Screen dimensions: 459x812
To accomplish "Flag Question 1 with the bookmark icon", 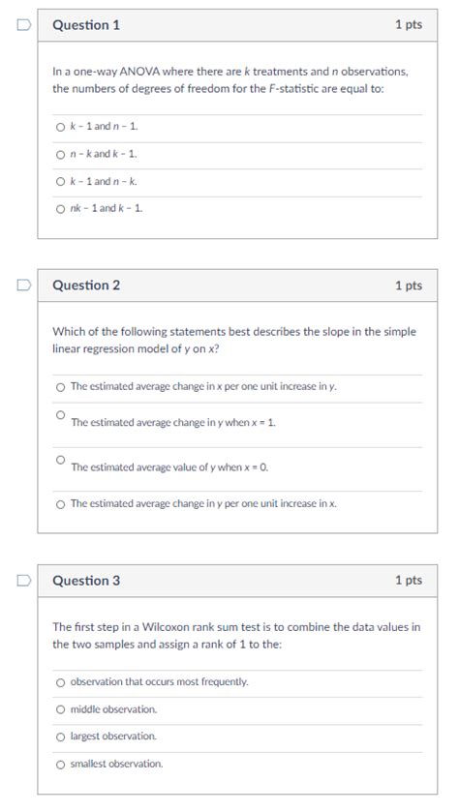I will click(x=24, y=25).
